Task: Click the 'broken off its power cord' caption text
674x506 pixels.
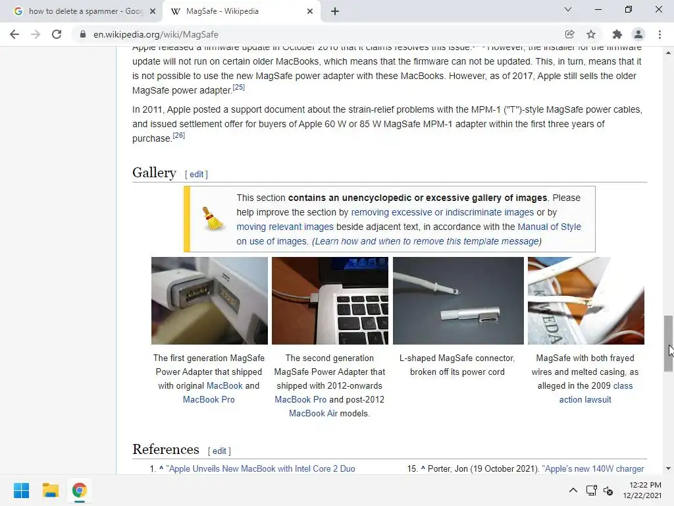Action: (x=457, y=372)
